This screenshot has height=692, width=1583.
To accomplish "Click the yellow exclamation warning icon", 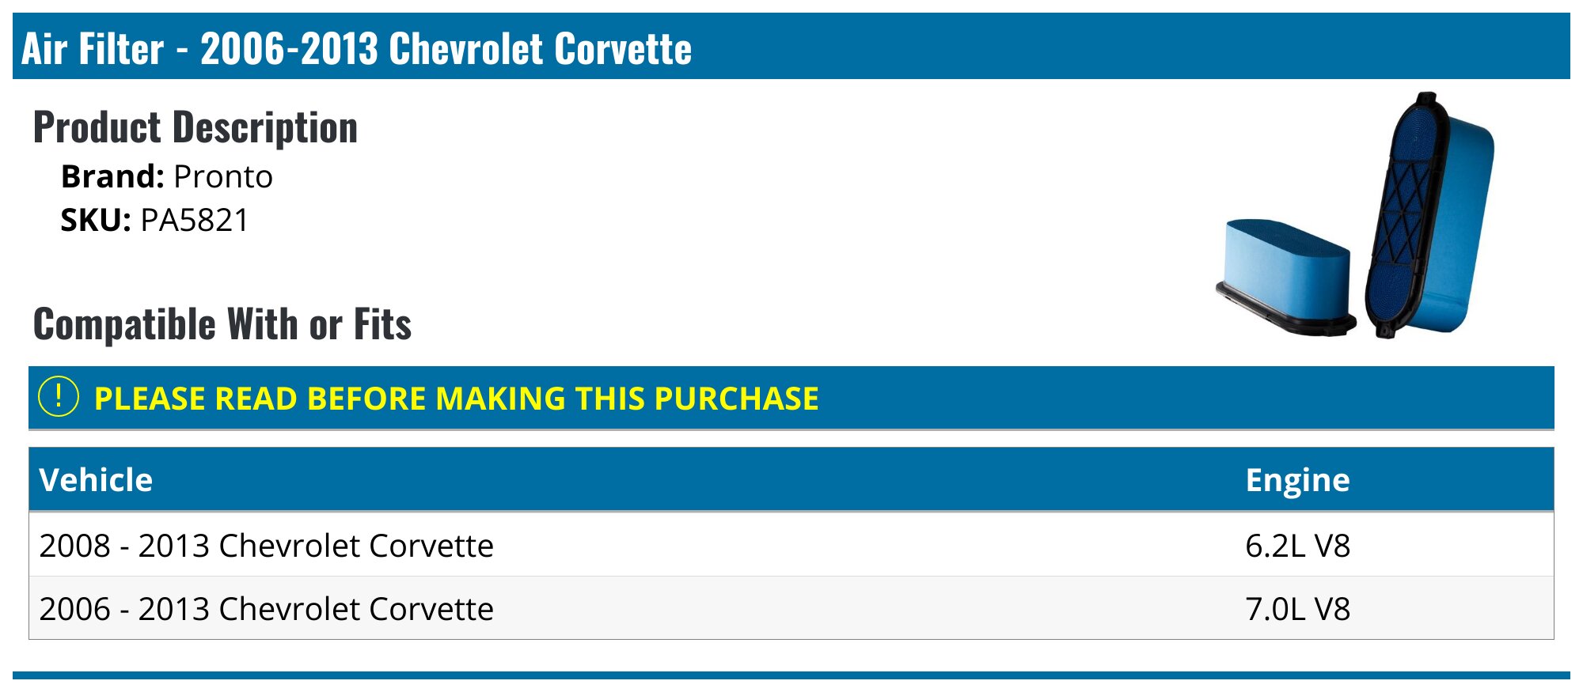I will pyautogui.click(x=59, y=397).
